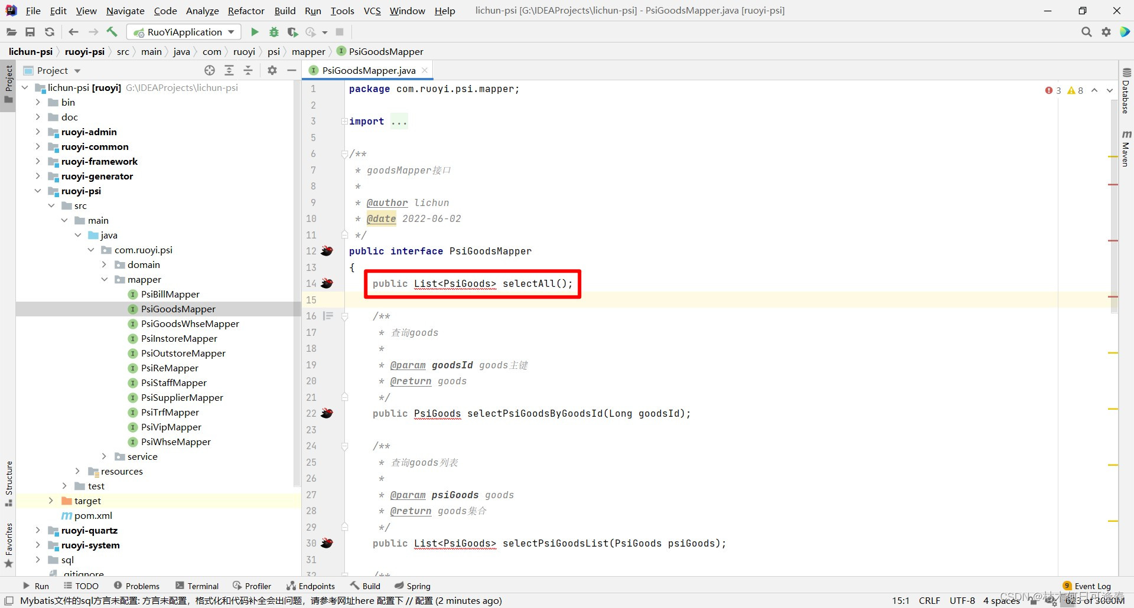Select PsiBillMapper in the project tree
Screen dimensions: 1134x608
point(170,294)
